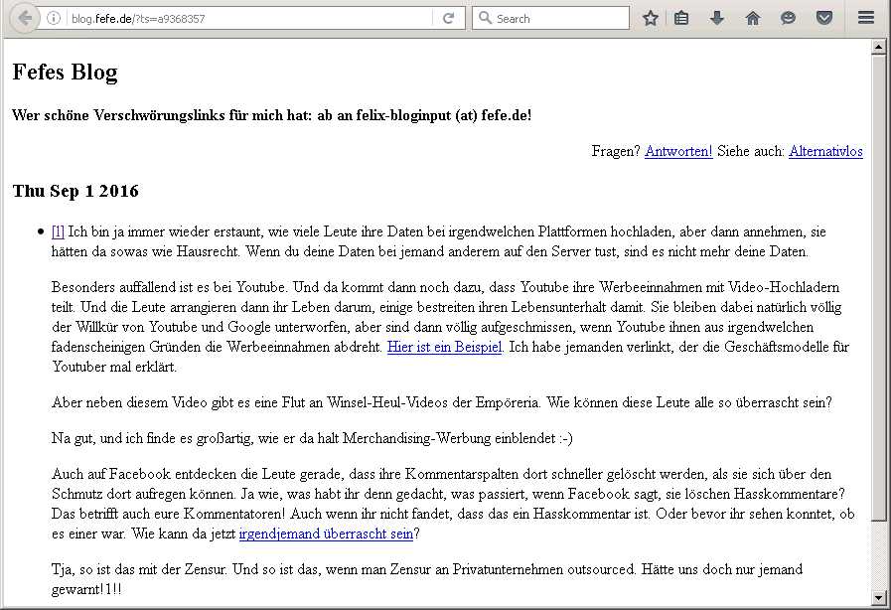Follow the Antworten! link
This screenshot has height=610, width=891.
[678, 151]
